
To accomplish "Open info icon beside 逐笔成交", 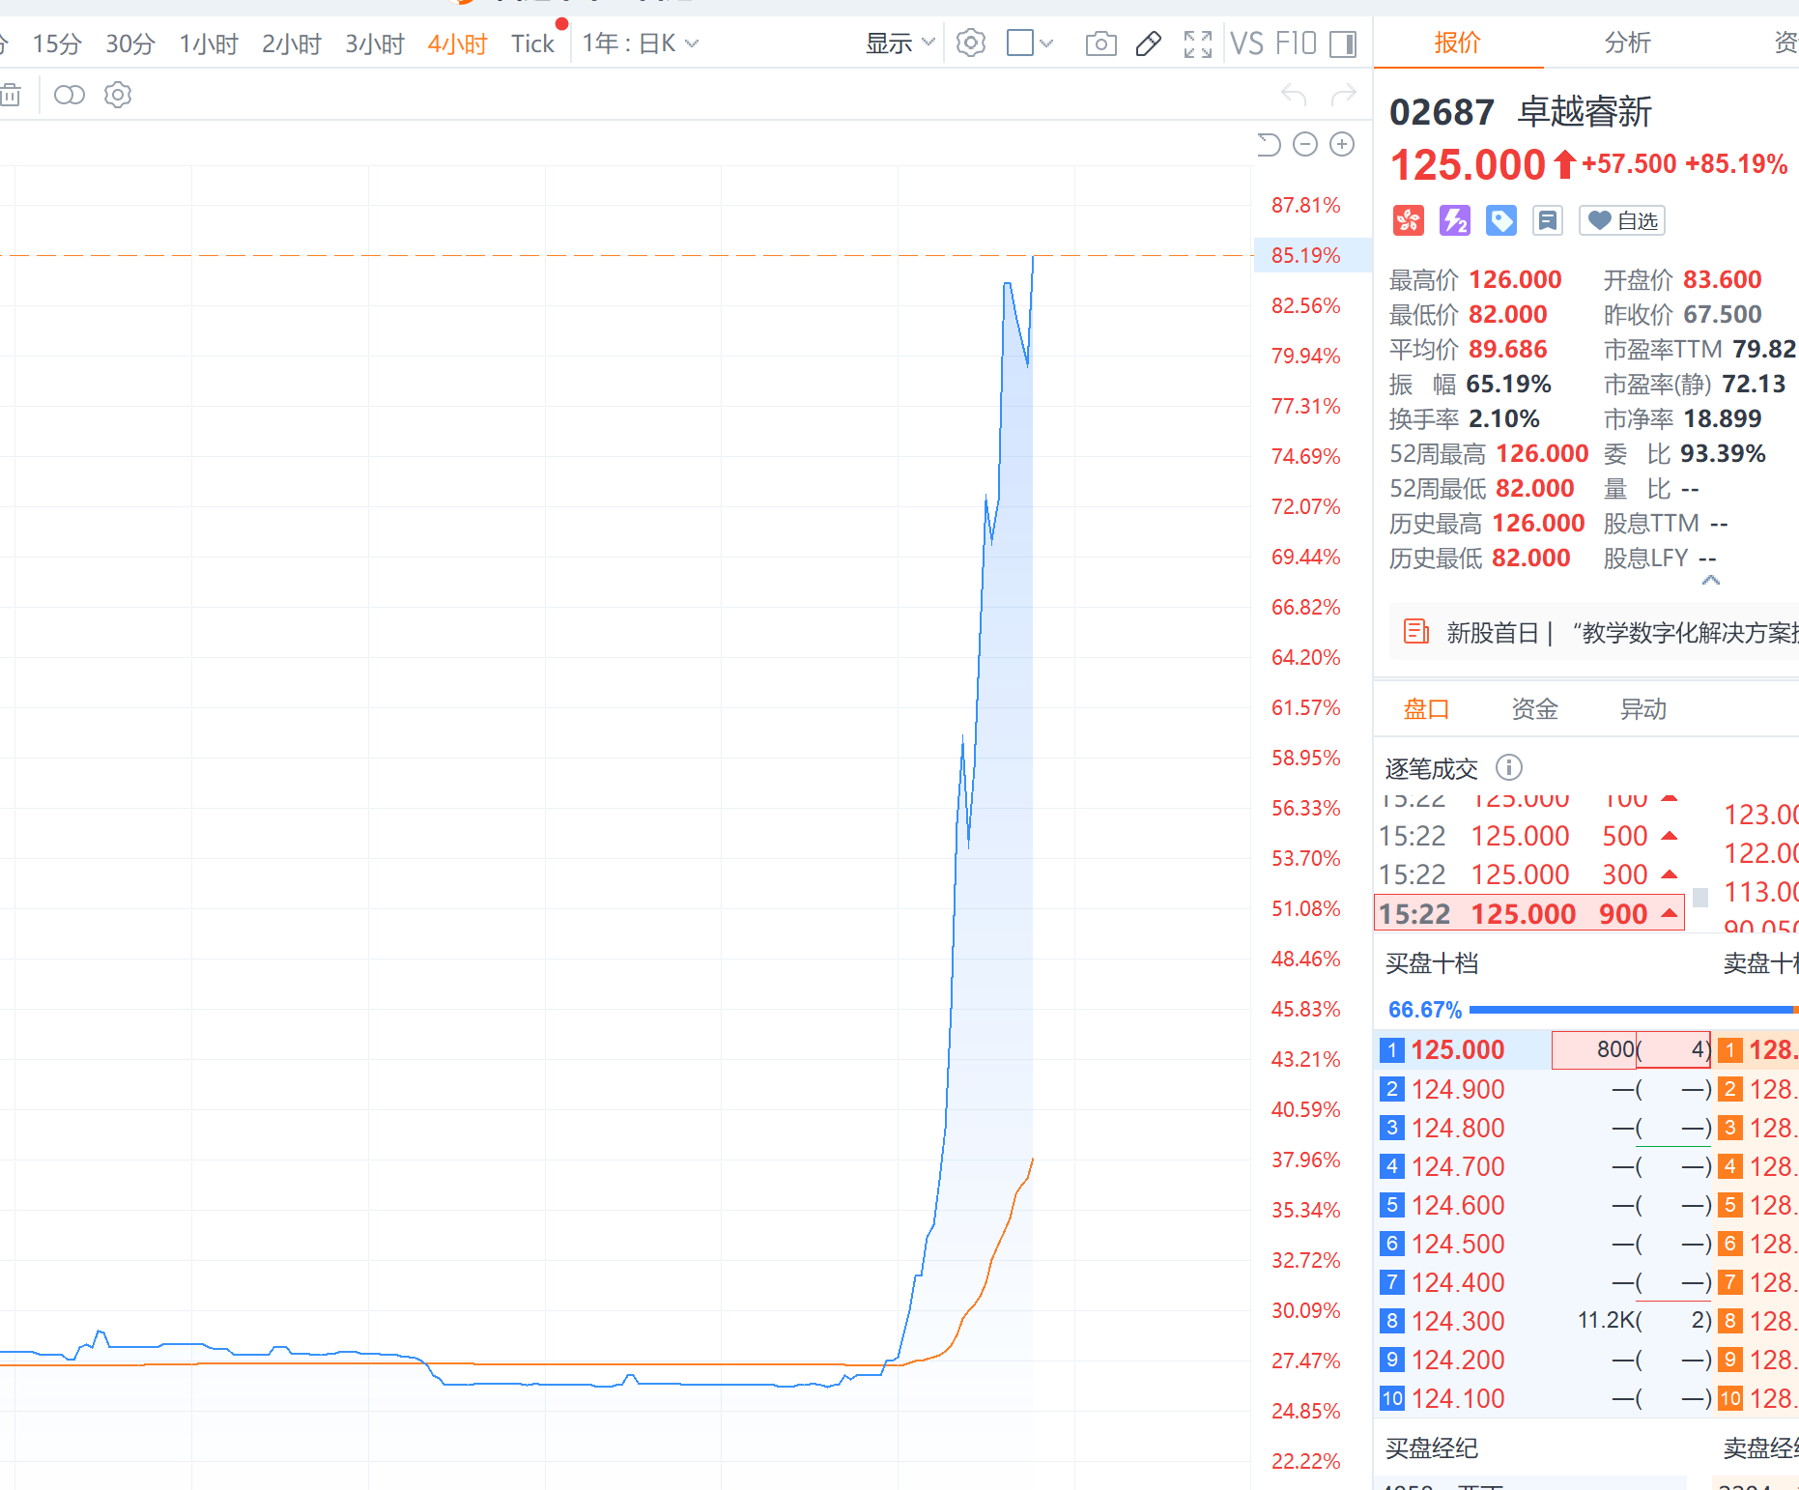I will pyautogui.click(x=1508, y=767).
